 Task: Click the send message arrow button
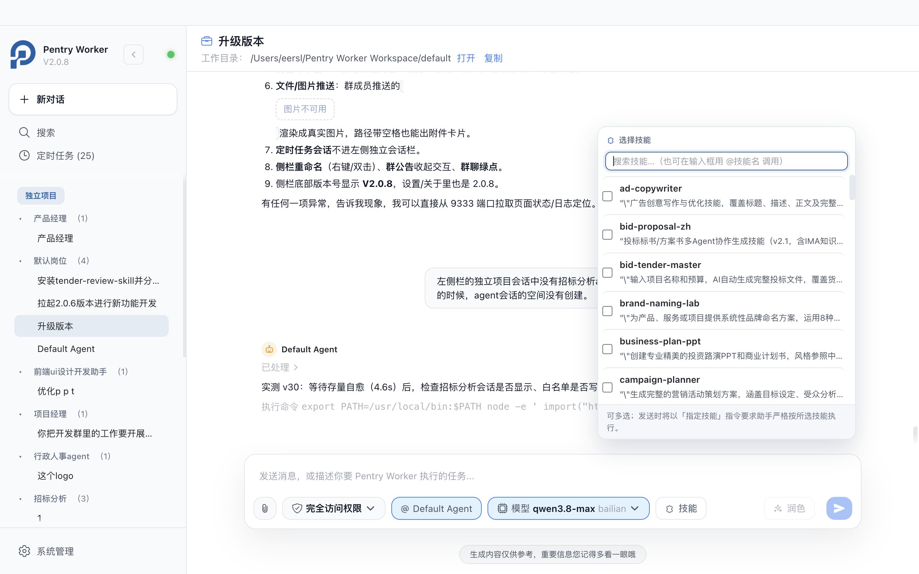click(839, 508)
